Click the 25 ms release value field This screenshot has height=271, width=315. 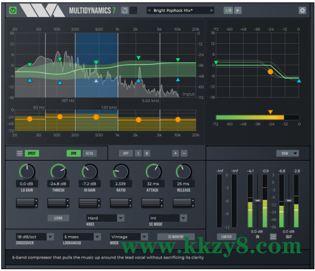(184, 184)
